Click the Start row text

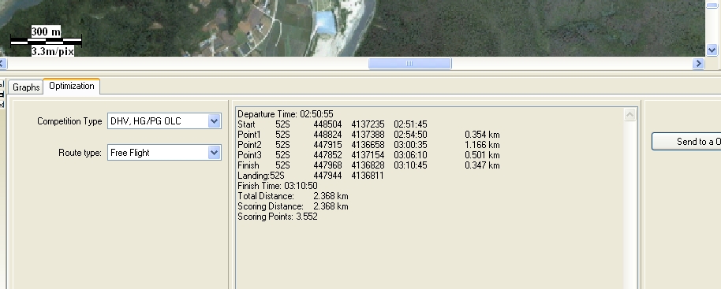point(332,124)
